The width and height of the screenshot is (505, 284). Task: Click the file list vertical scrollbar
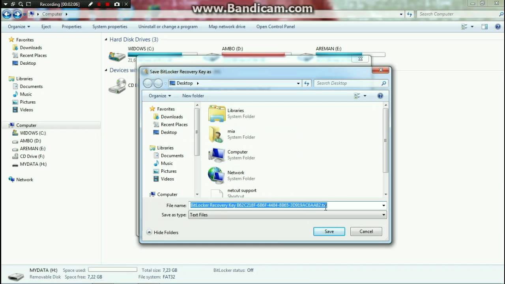click(385, 149)
